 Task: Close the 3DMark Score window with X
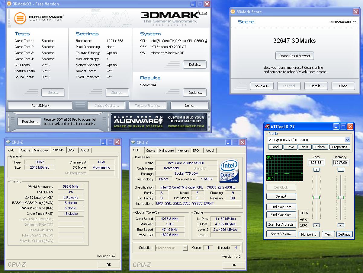click(356, 12)
